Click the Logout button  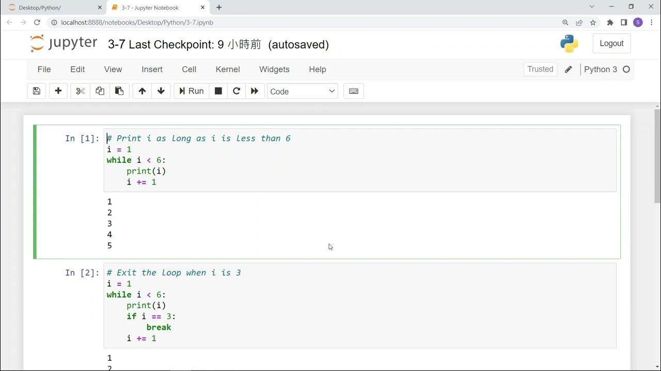pos(611,44)
